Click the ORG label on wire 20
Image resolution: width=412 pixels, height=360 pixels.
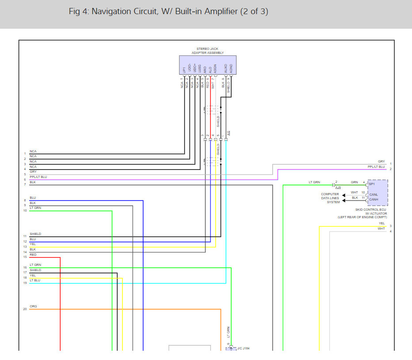click(x=33, y=307)
